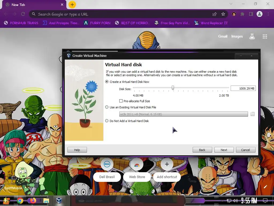The height and width of the screenshot is (206, 274).
Task: Open the Chrome three-dot menu
Action: 268,14
